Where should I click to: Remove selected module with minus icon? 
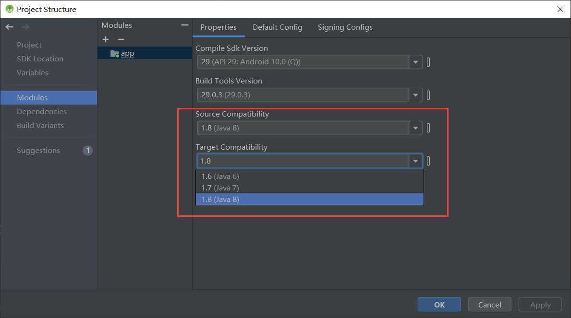pyautogui.click(x=121, y=39)
